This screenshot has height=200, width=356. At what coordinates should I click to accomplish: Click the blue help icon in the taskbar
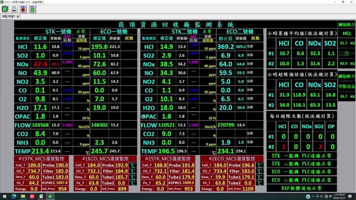coord(308,196)
